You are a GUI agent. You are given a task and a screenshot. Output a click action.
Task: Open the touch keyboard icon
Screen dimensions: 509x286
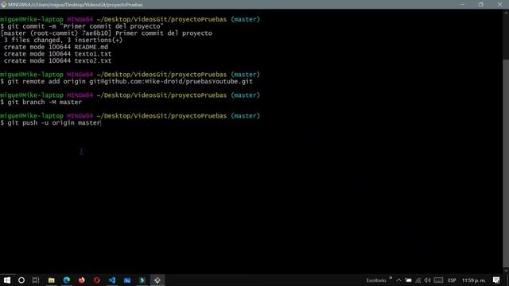pos(438,280)
